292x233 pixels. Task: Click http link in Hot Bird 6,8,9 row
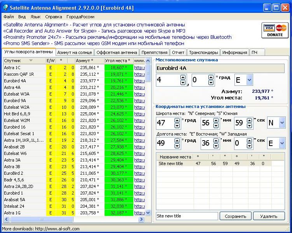click(x=139, y=114)
